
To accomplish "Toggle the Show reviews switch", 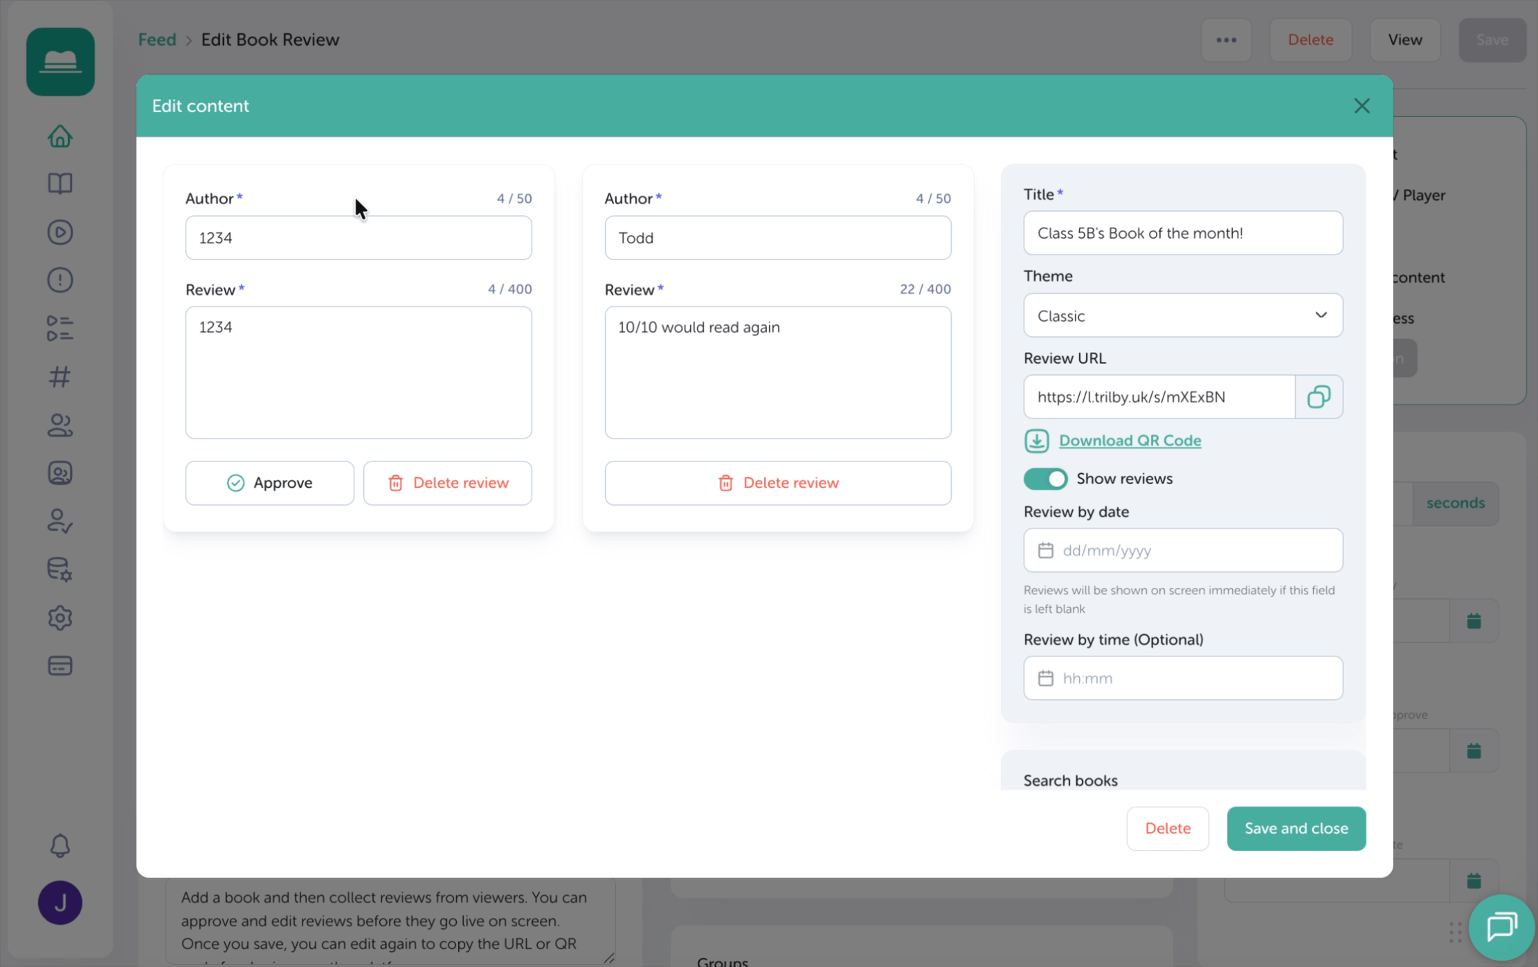I will (1045, 479).
